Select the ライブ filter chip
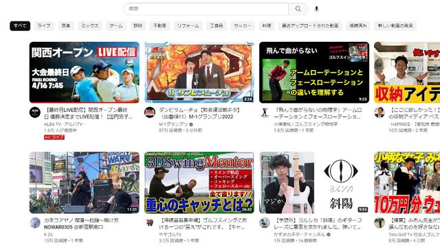This screenshot has height=247, width=440. point(44,26)
